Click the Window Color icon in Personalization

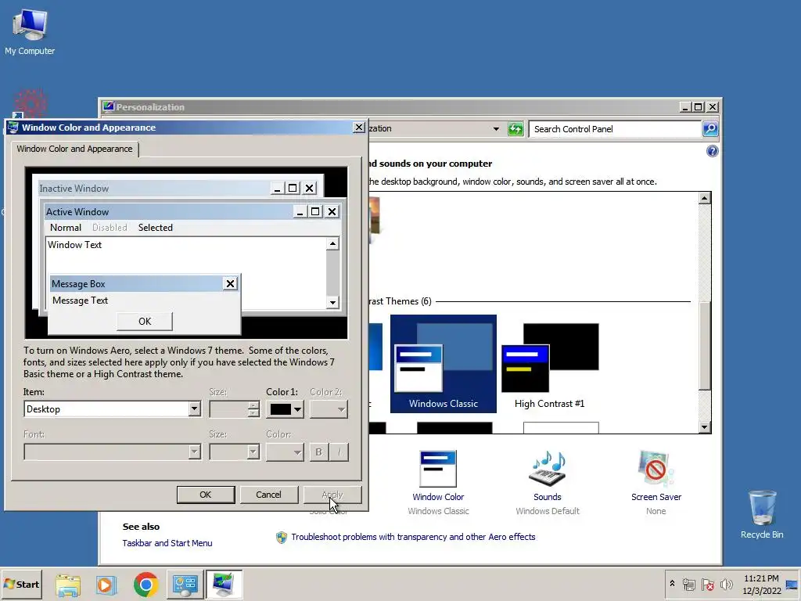click(438, 468)
